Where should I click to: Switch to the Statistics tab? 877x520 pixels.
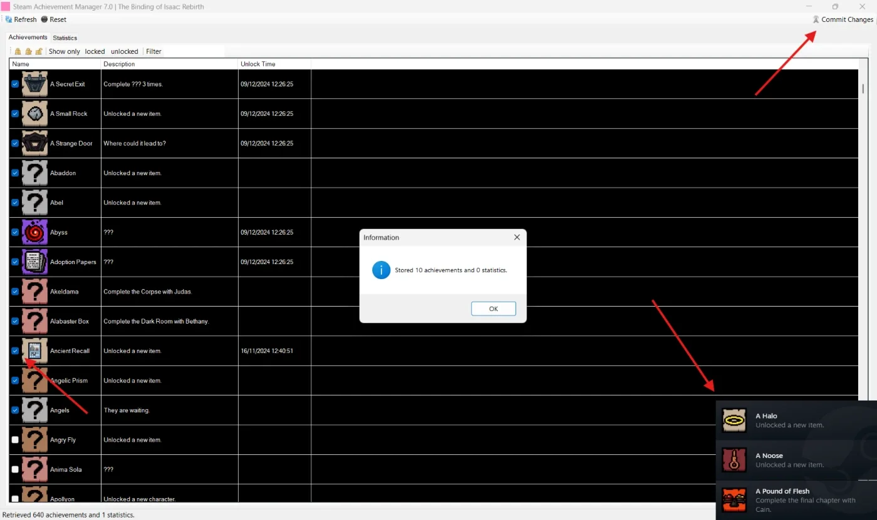click(65, 38)
